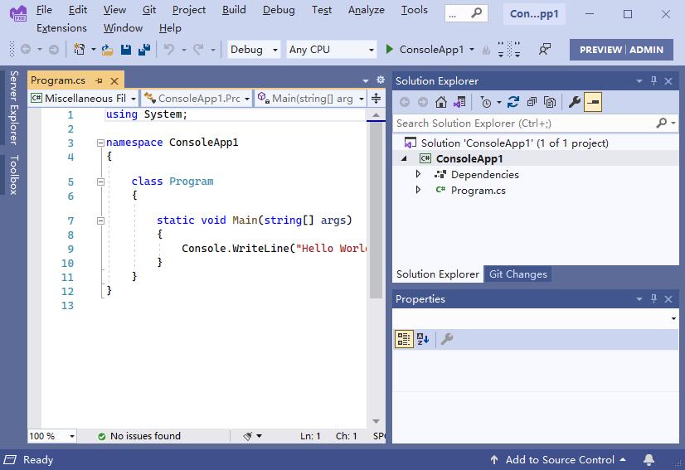Click the Live Share icon in toolbar
Image resolution: width=685 pixels, height=470 pixels.
[544, 50]
